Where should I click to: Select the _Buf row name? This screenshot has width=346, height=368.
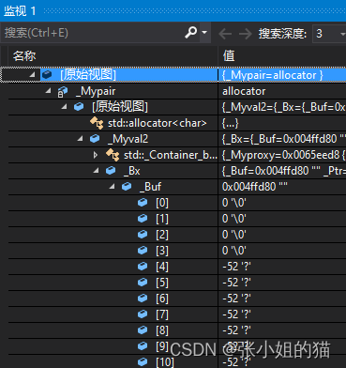click(150, 187)
